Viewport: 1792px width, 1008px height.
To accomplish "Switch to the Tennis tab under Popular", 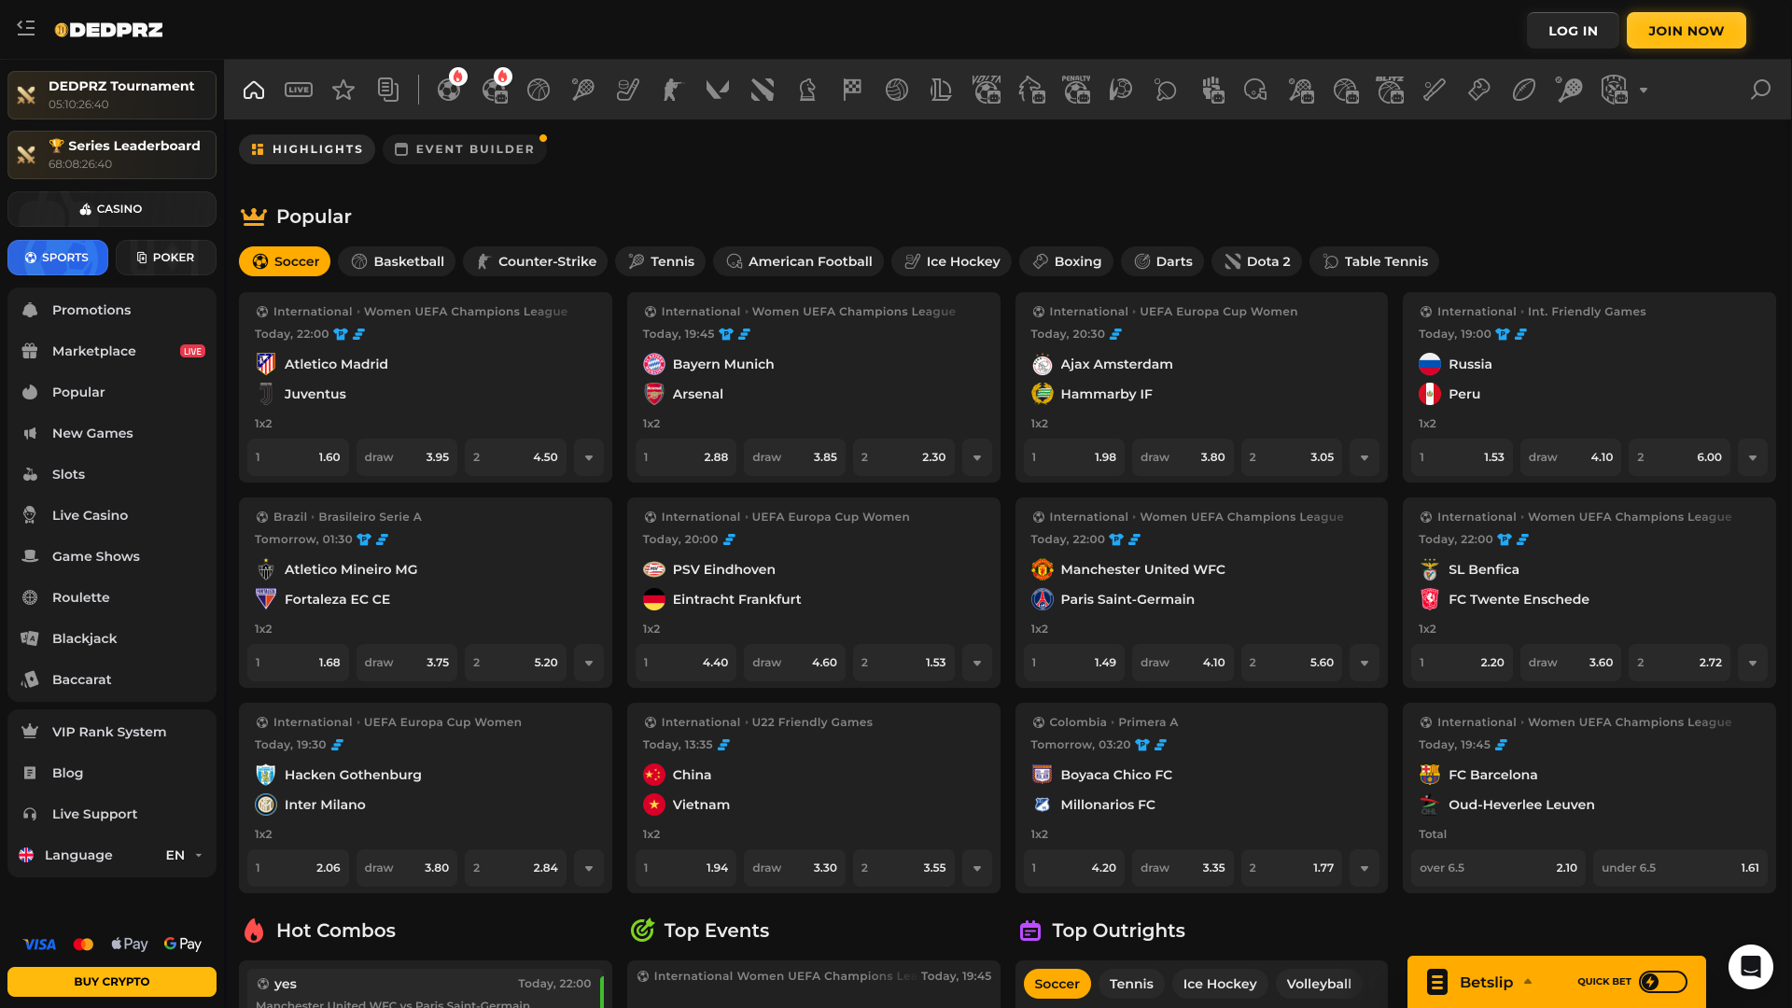I will (660, 261).
